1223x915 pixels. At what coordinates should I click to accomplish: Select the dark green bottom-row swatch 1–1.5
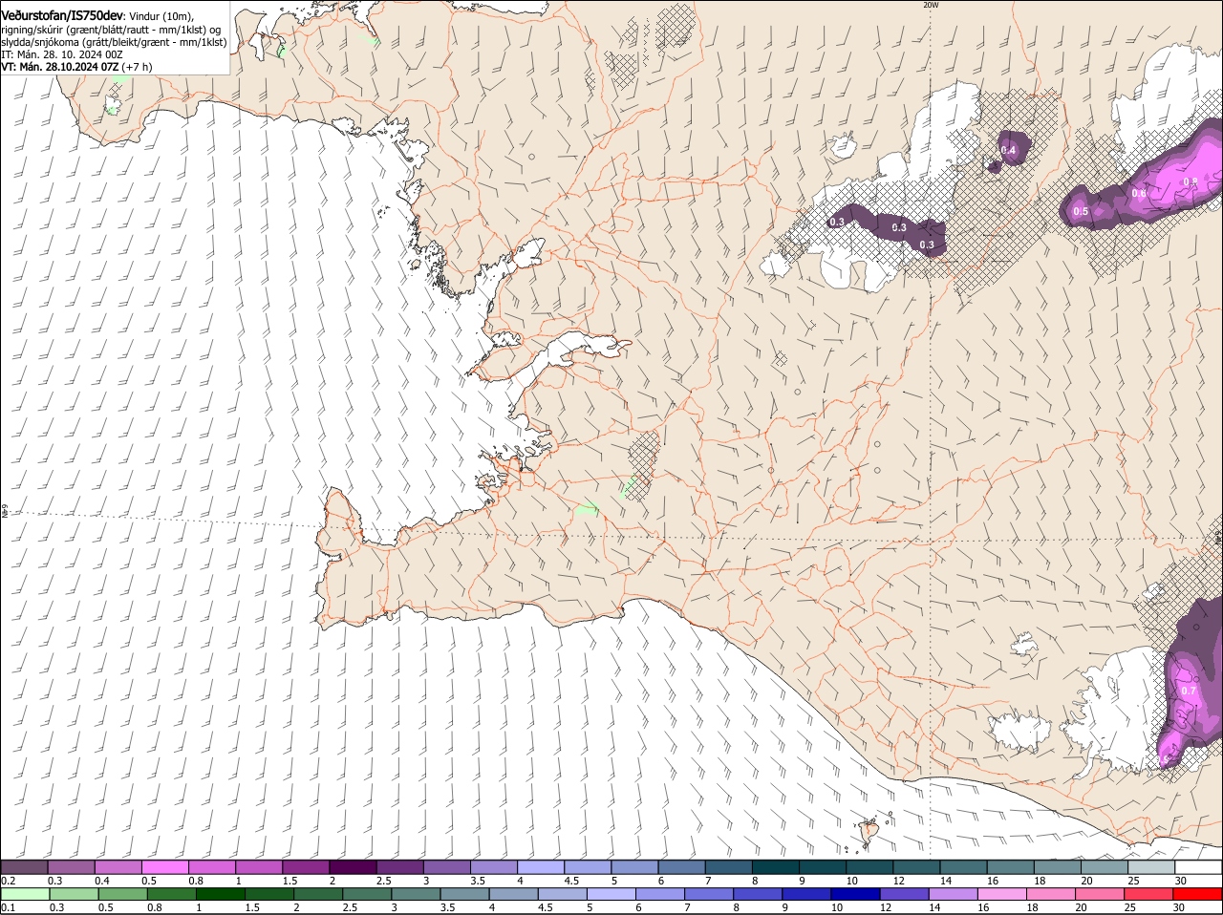220,894
